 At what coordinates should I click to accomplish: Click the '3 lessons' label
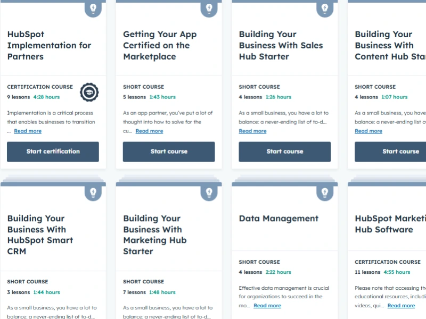coord(19,292)
